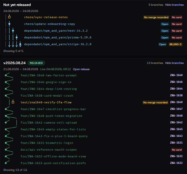
Task: Select merge node for feat/ZNA-1645-empty-states-for-lists
Action: [x=6, y=129]
